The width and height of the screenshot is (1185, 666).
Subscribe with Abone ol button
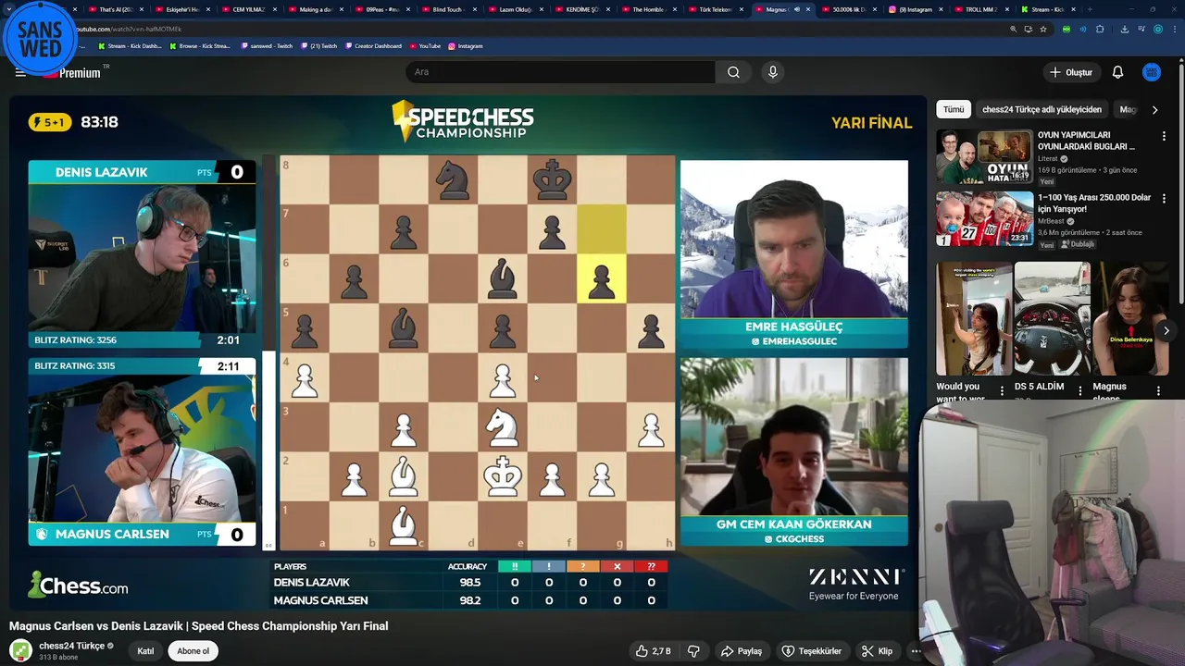pos(193,651)
